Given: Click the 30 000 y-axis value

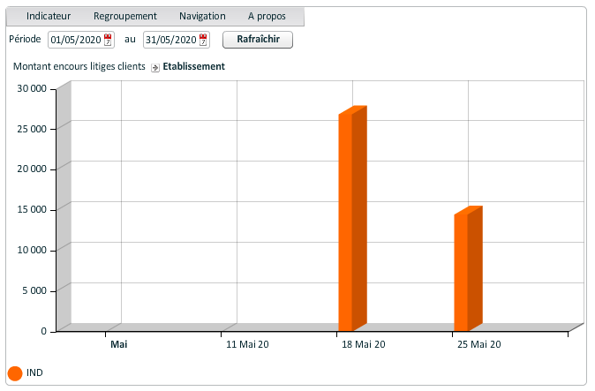Looking at the screenshot, I should 32,88.
